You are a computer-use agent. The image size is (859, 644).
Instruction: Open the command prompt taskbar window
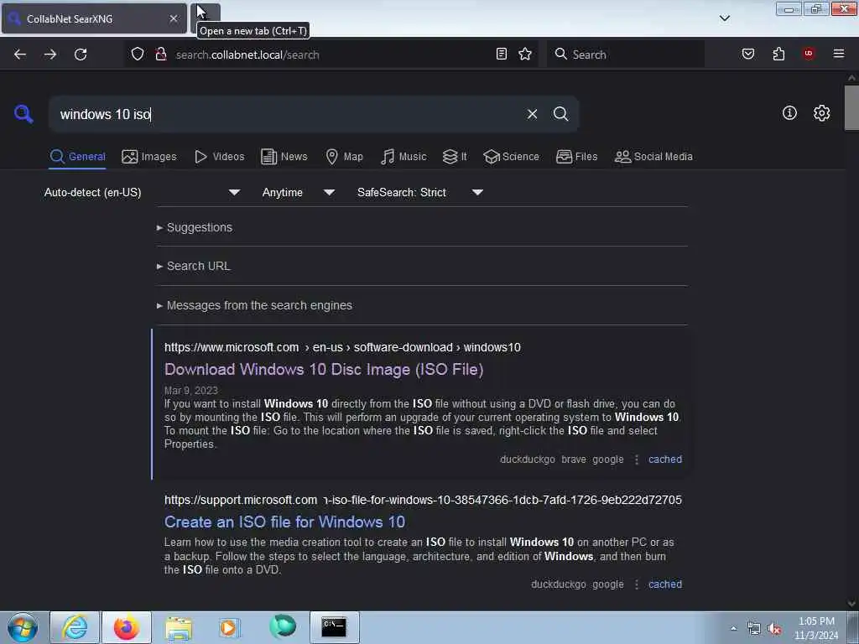[334, 627]
